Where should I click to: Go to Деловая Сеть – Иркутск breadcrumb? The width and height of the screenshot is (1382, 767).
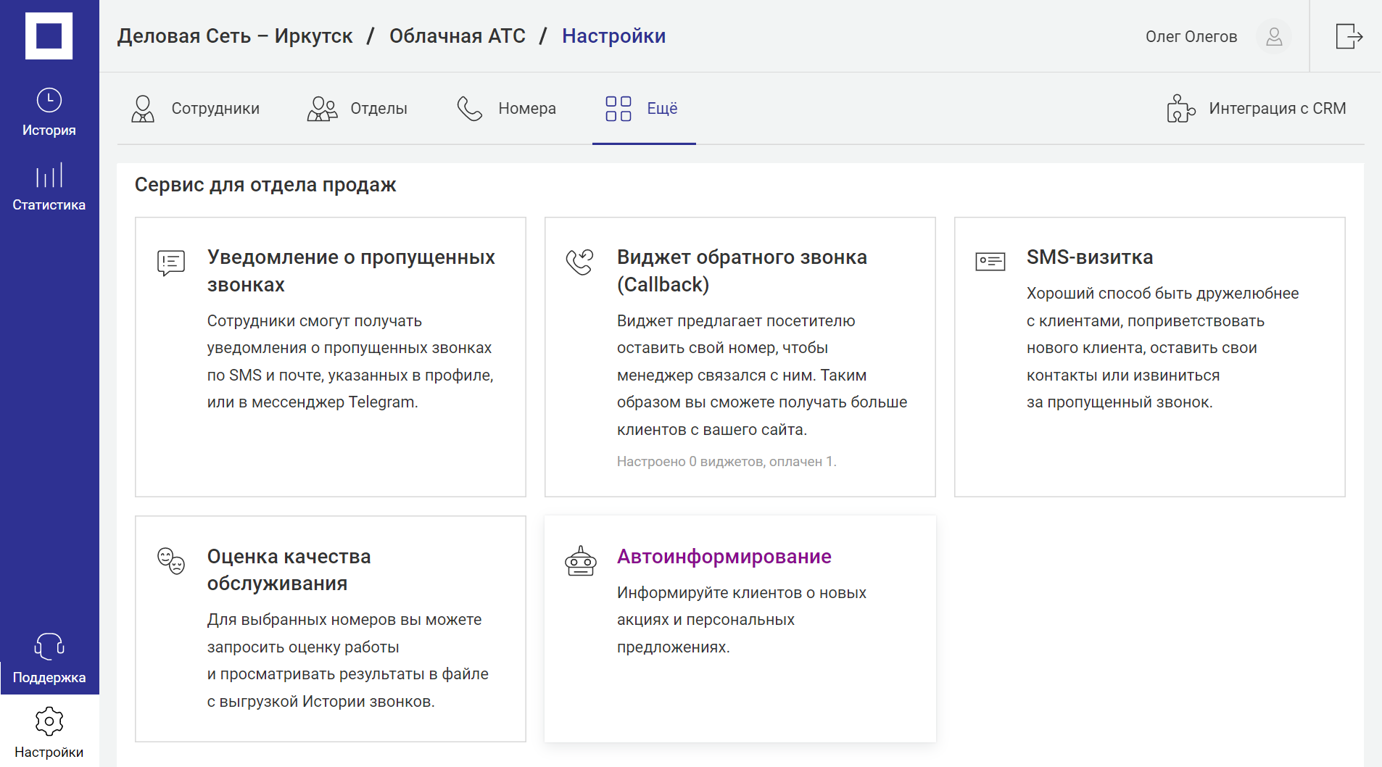point(235,36)
